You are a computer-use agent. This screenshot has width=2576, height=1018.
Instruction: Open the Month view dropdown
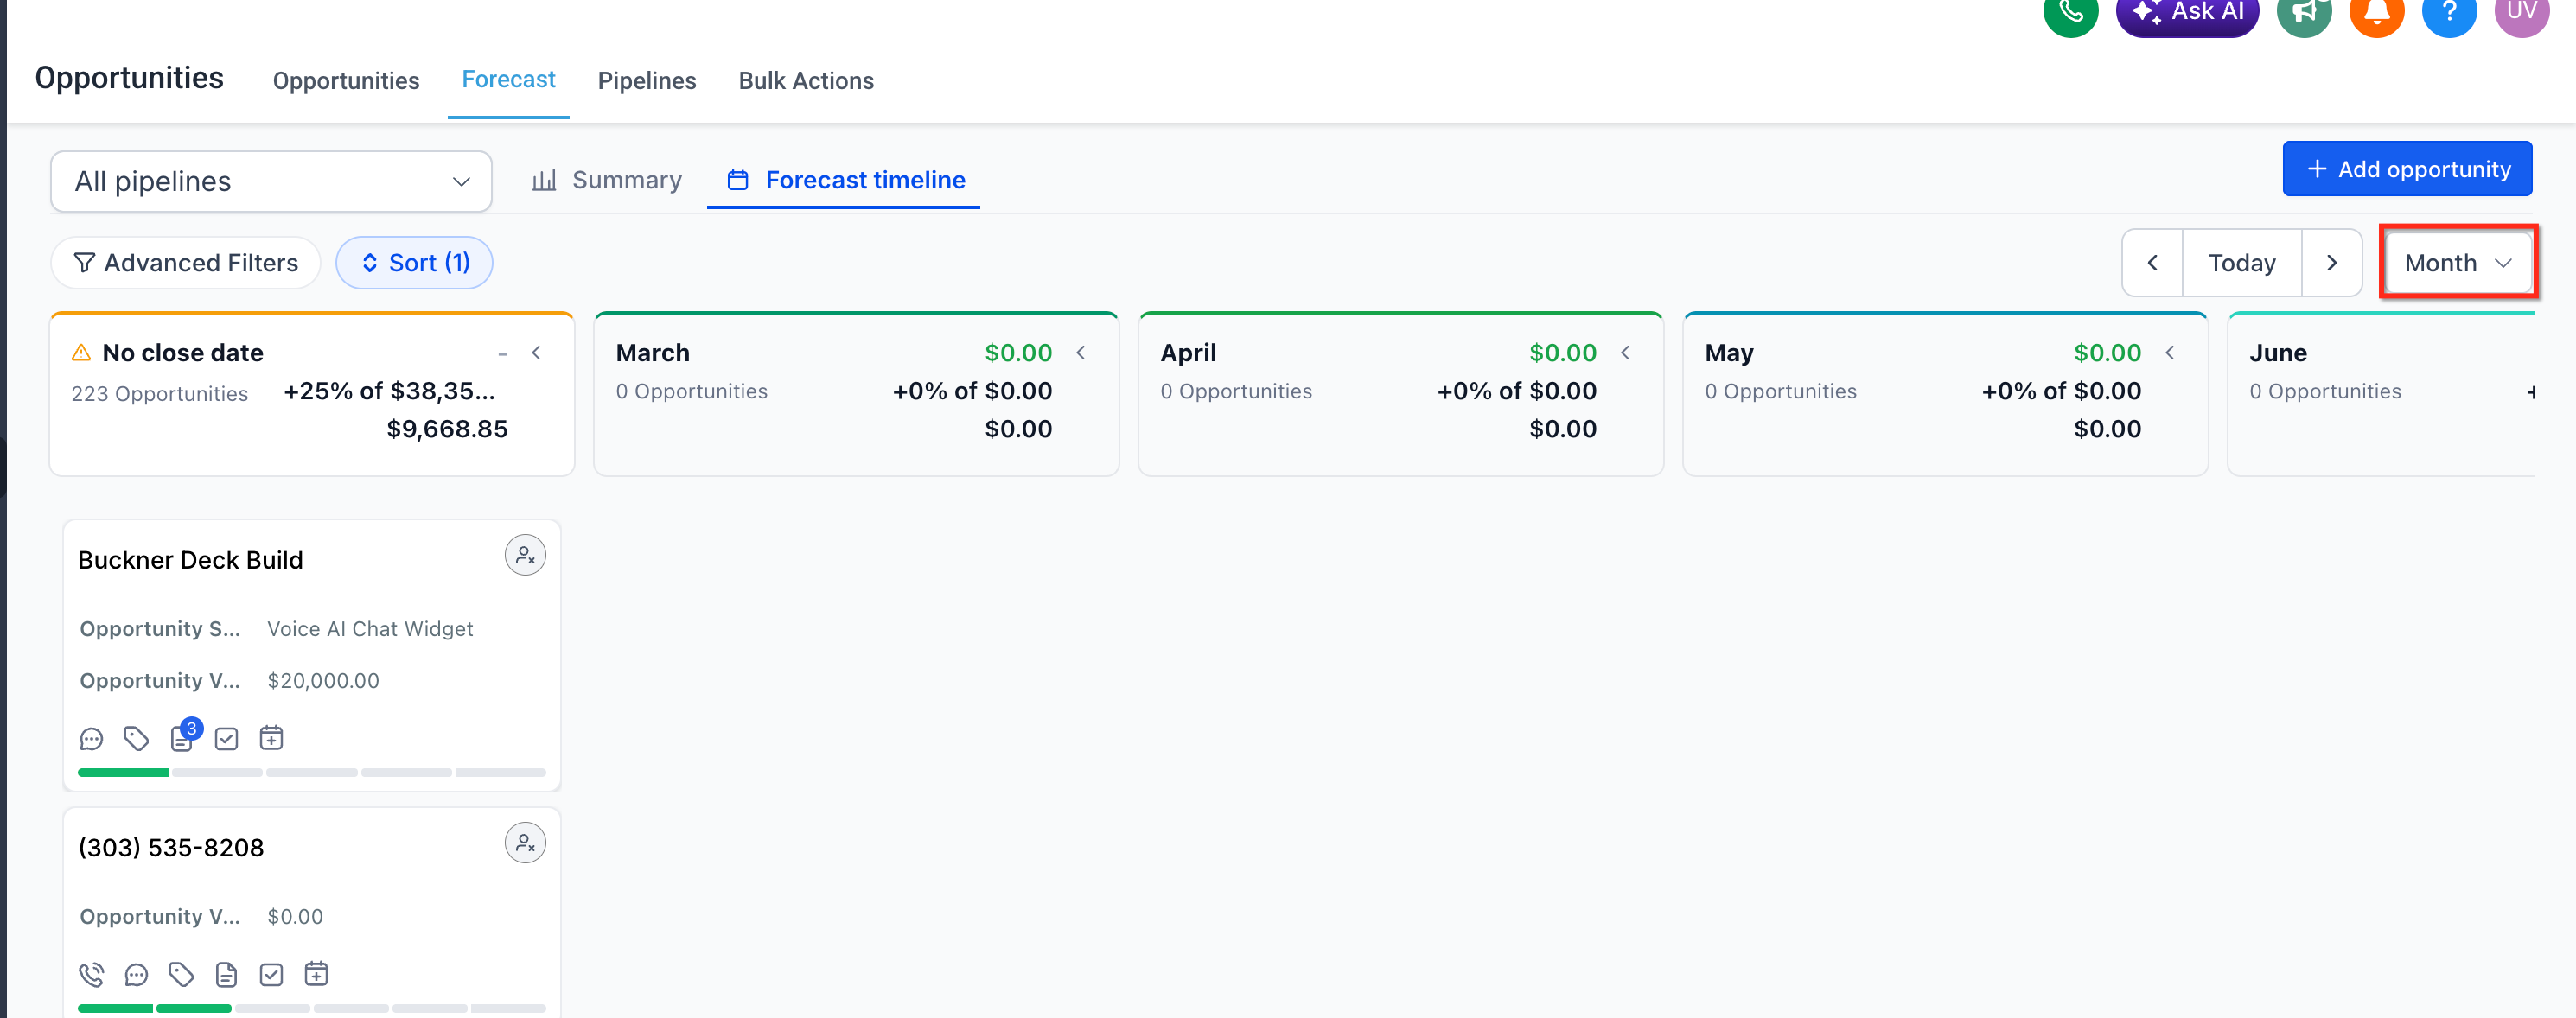click(x=2458, y=263)
